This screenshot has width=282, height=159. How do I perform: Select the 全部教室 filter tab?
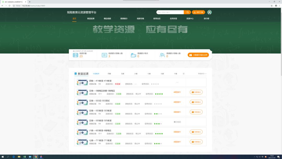[x=96, y=74]
